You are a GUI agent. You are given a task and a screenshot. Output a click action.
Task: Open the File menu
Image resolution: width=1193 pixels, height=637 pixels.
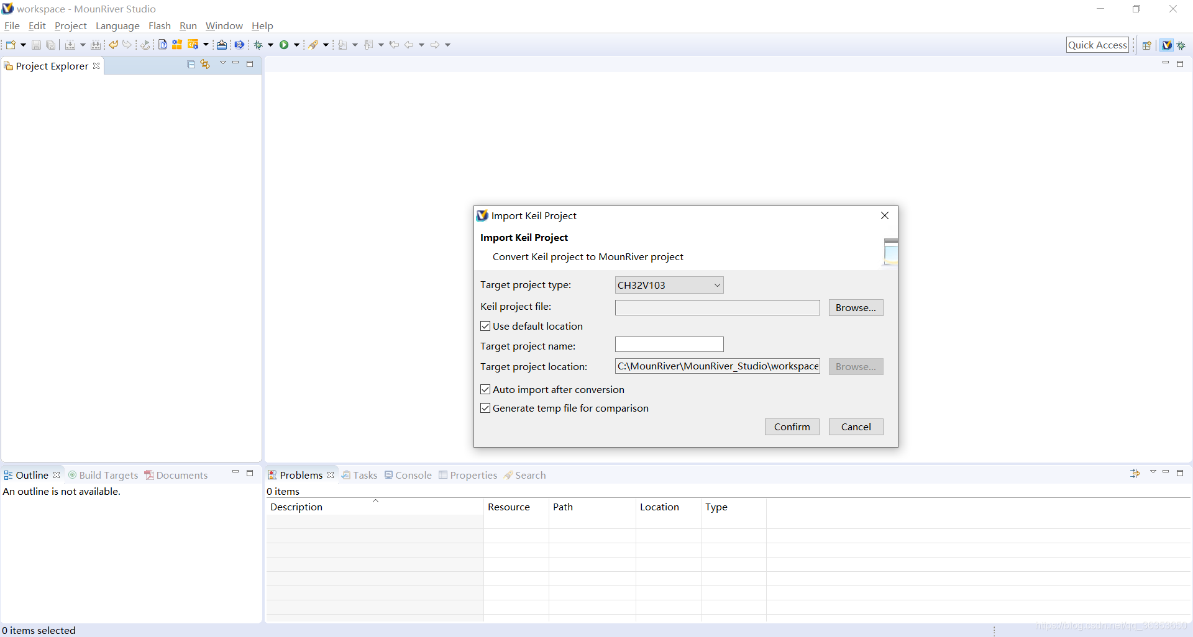[x=12, y=25]
